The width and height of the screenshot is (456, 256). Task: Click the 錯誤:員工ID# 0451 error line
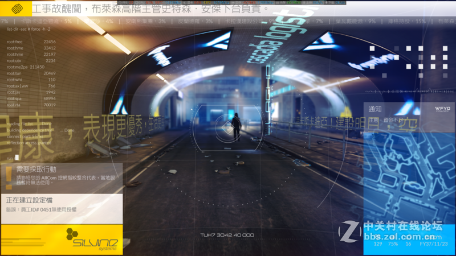coord(41,209)
